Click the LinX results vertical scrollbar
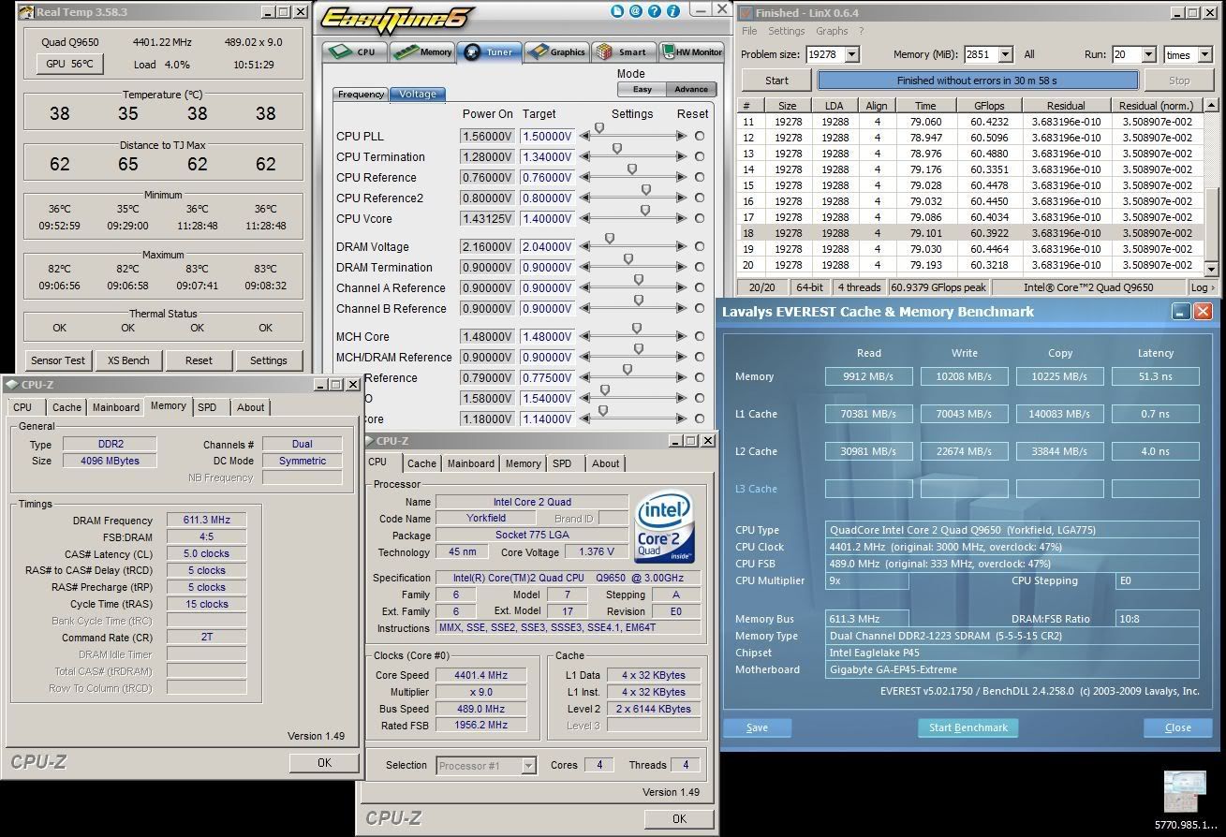The image size is (1226, 837). [x=1212, y=187]
